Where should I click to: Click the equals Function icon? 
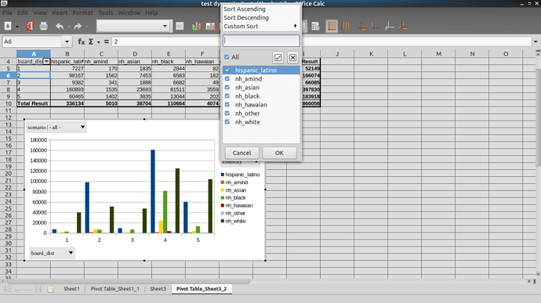(107, 41)
